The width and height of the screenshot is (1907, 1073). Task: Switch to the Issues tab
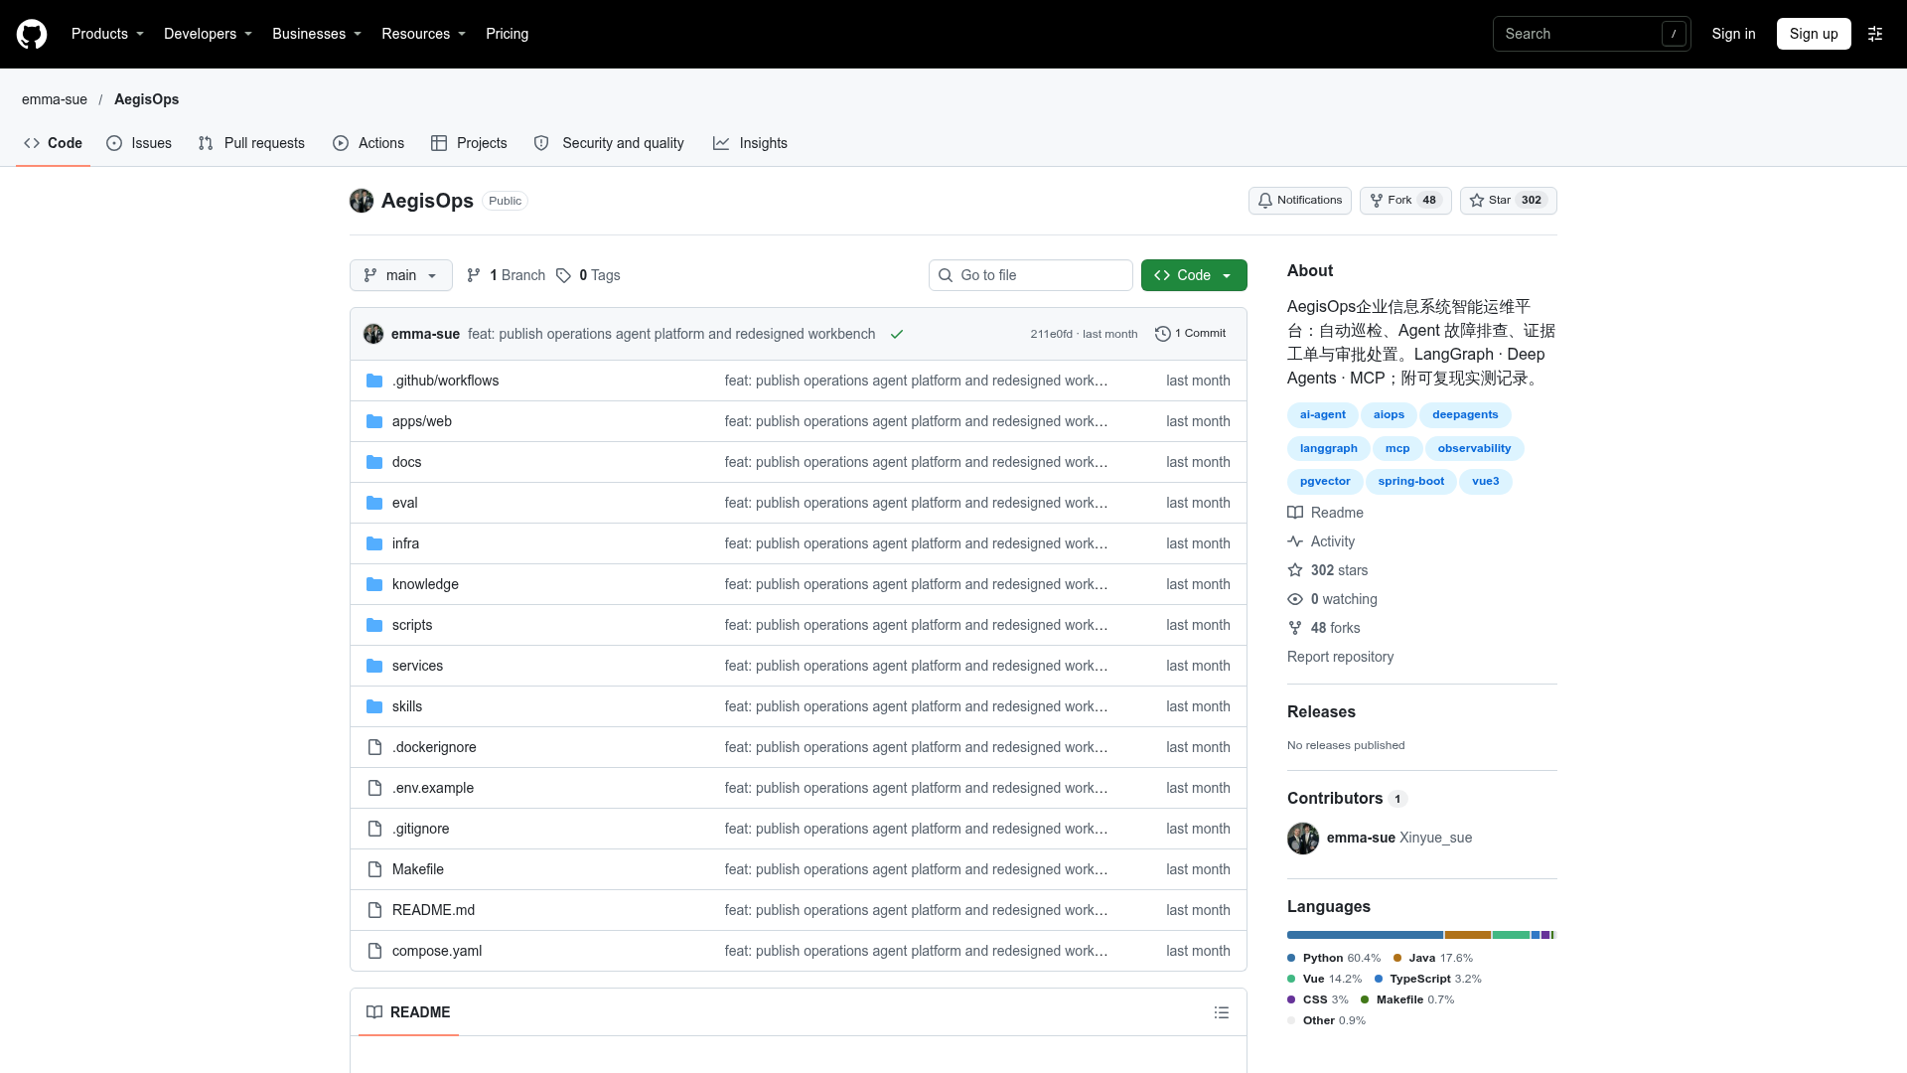coord(139,143)
